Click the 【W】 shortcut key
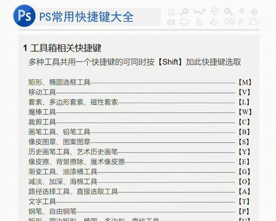Viewport: 276px width, 221px height. pyautogui.click(x=245, y=112)
